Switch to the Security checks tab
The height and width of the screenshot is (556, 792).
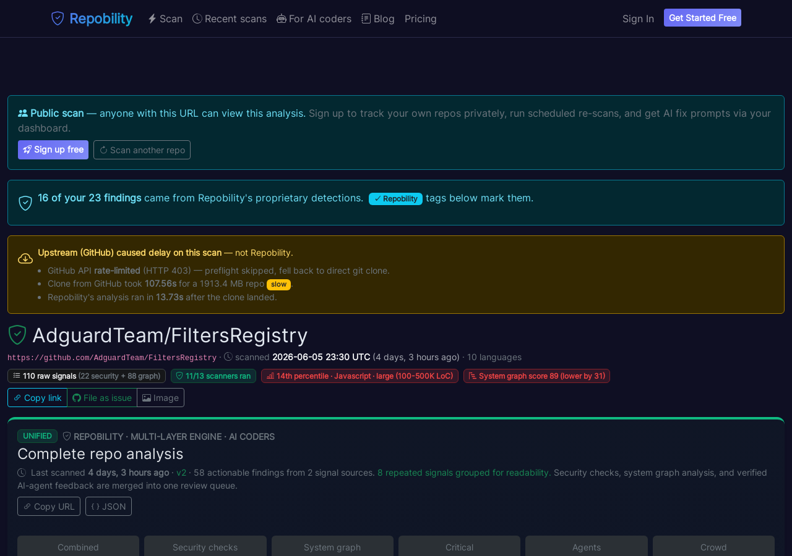pyautogui.click(x=205, y=547)
